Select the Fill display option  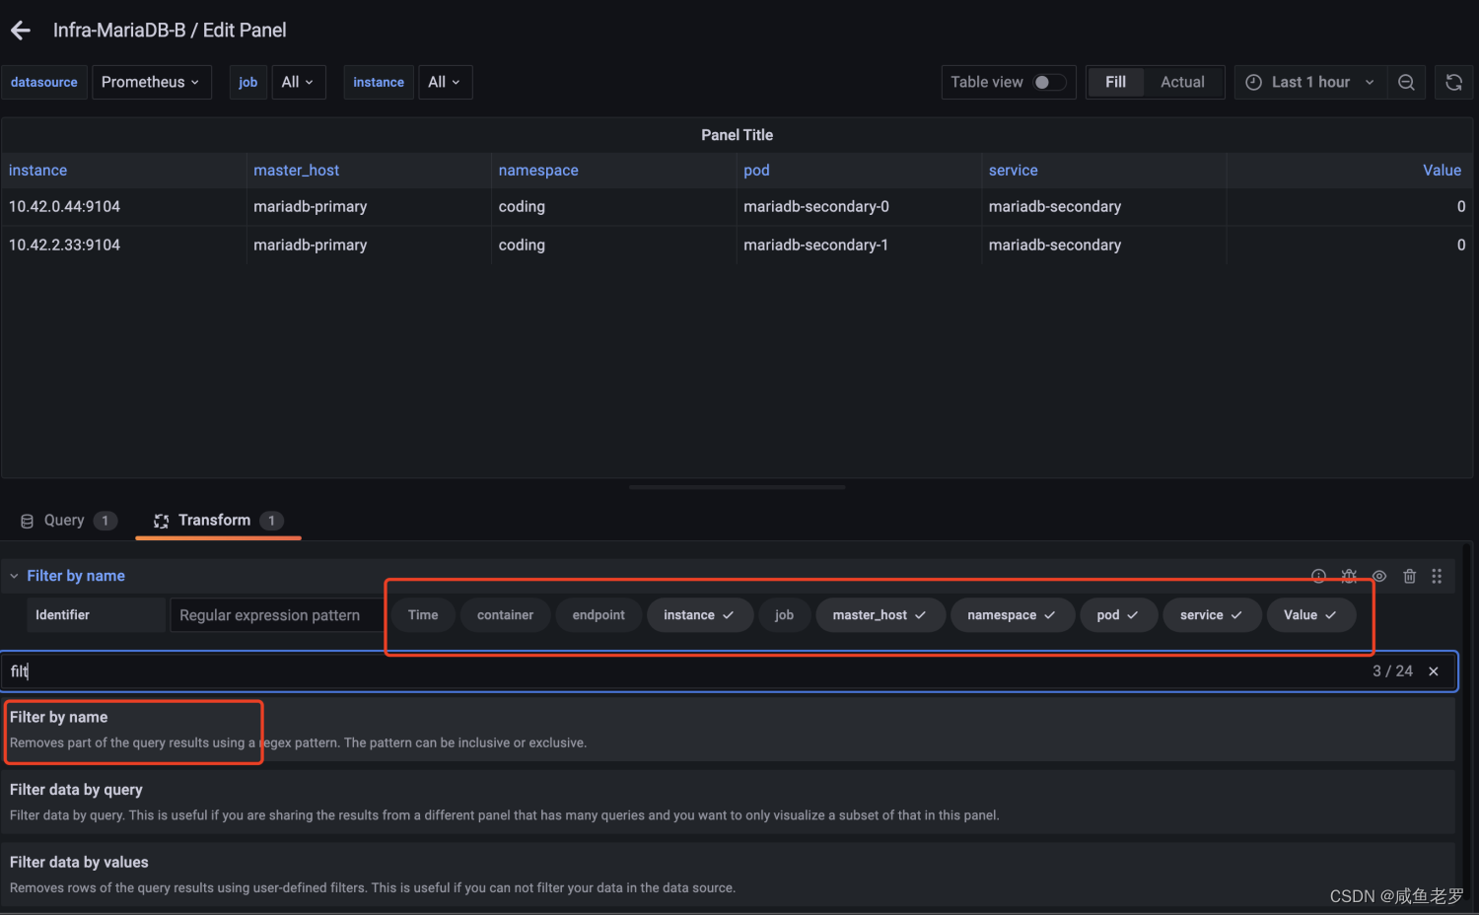tap(1115, 83)
